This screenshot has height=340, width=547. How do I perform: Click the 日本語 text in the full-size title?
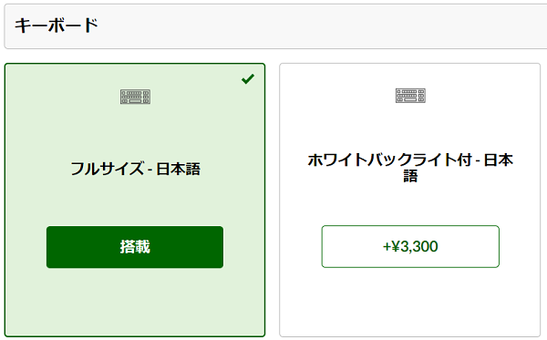coord(179,169)
